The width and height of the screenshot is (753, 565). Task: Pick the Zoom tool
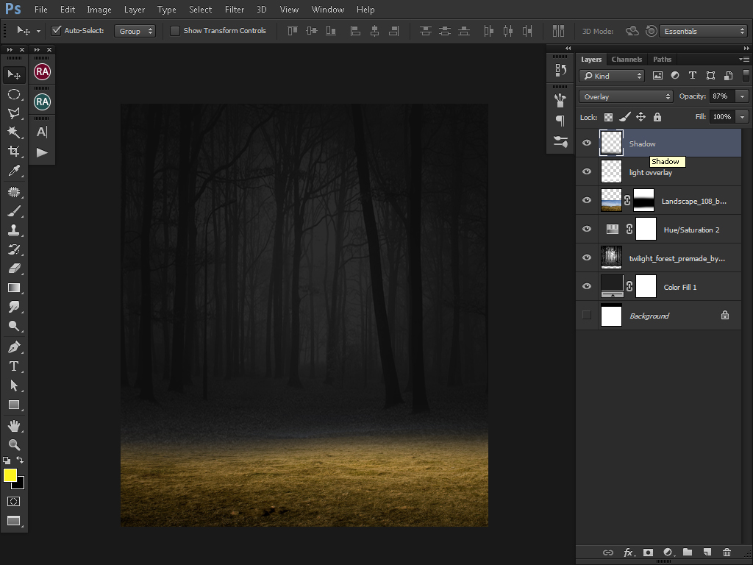[x=13, y=445]
